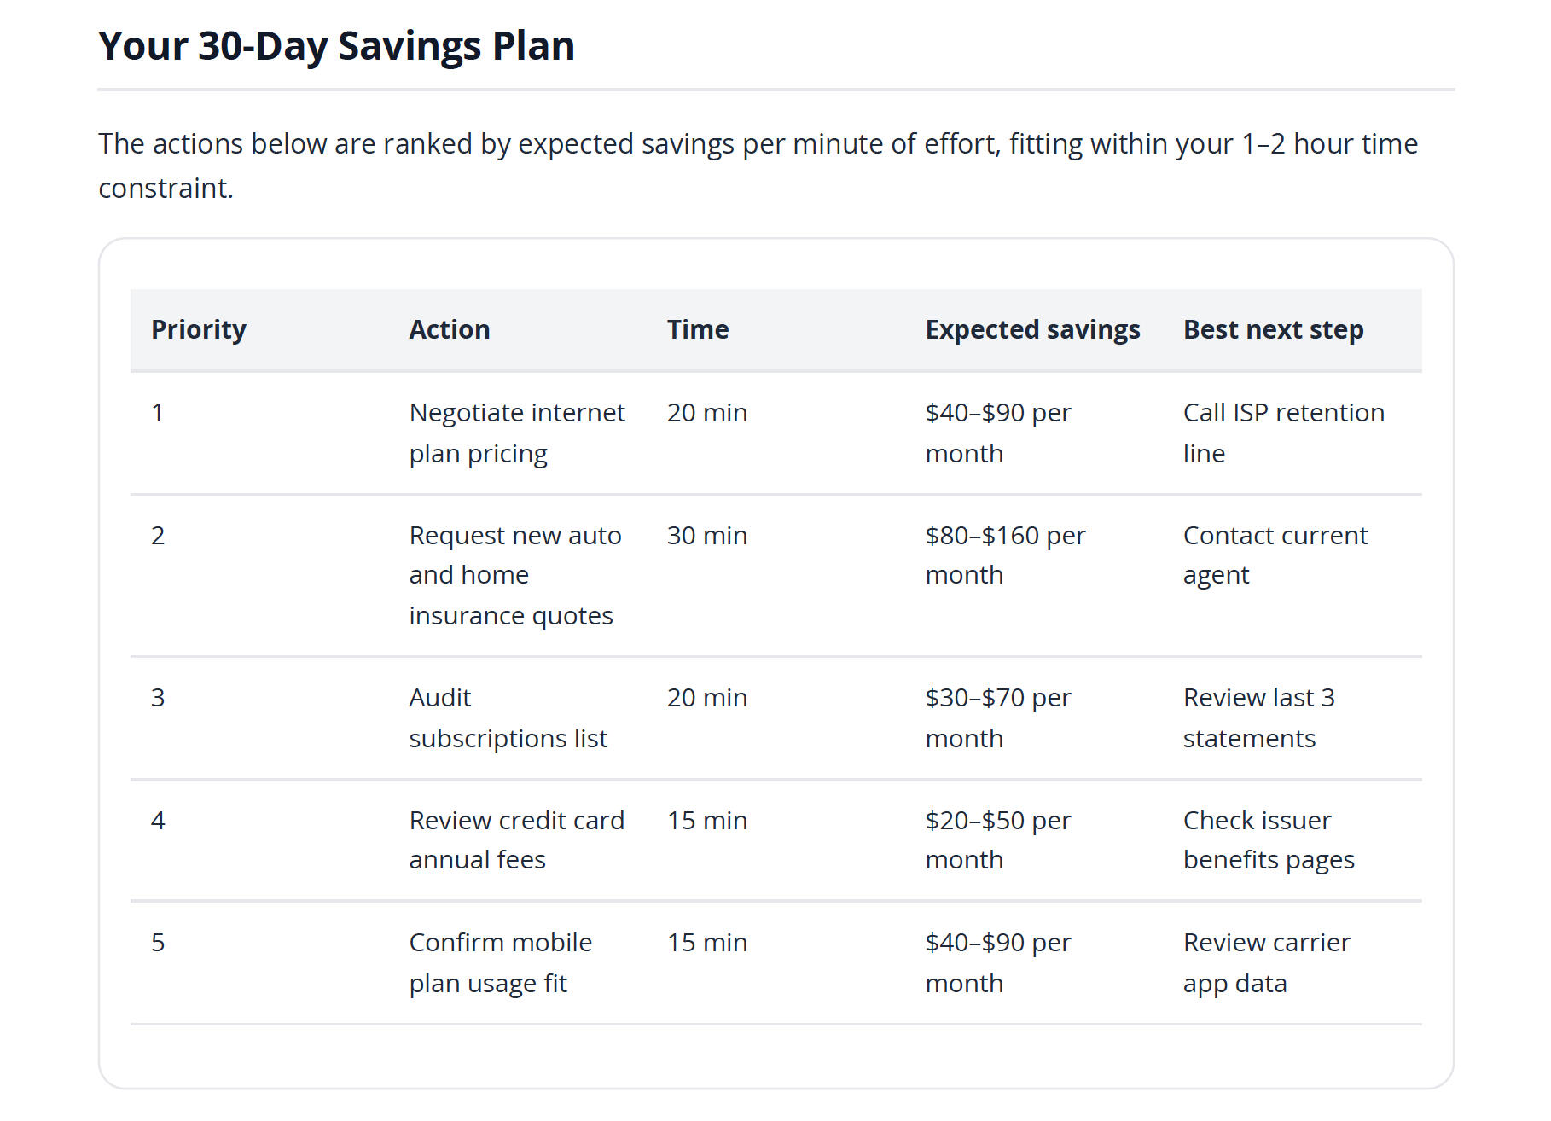
Task: Select the Priority column header
Action: [x=198, y=329]
